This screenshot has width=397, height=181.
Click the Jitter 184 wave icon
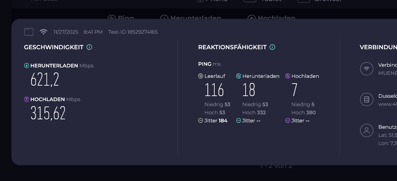tap(201, 121)
